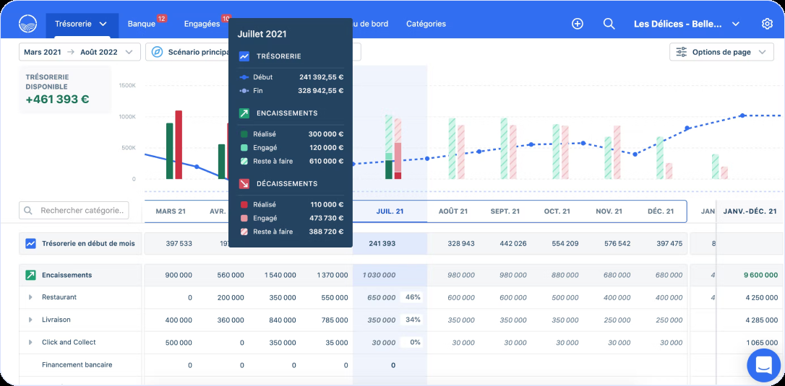Click the magnifier in category search box
Image resolution: width=785 pixels, height=386 pixels.
click(x=28, y=211)
